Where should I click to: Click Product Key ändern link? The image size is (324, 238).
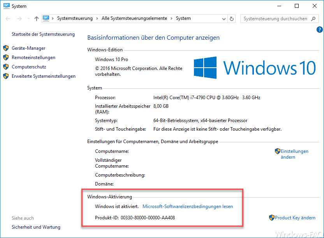[295, 218]
